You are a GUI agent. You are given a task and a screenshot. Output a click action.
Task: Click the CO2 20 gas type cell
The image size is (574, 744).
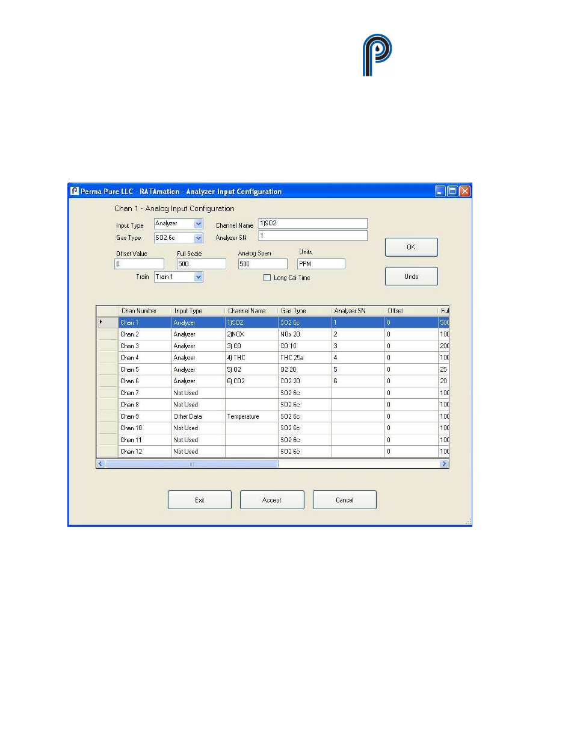tap(305, 381)
